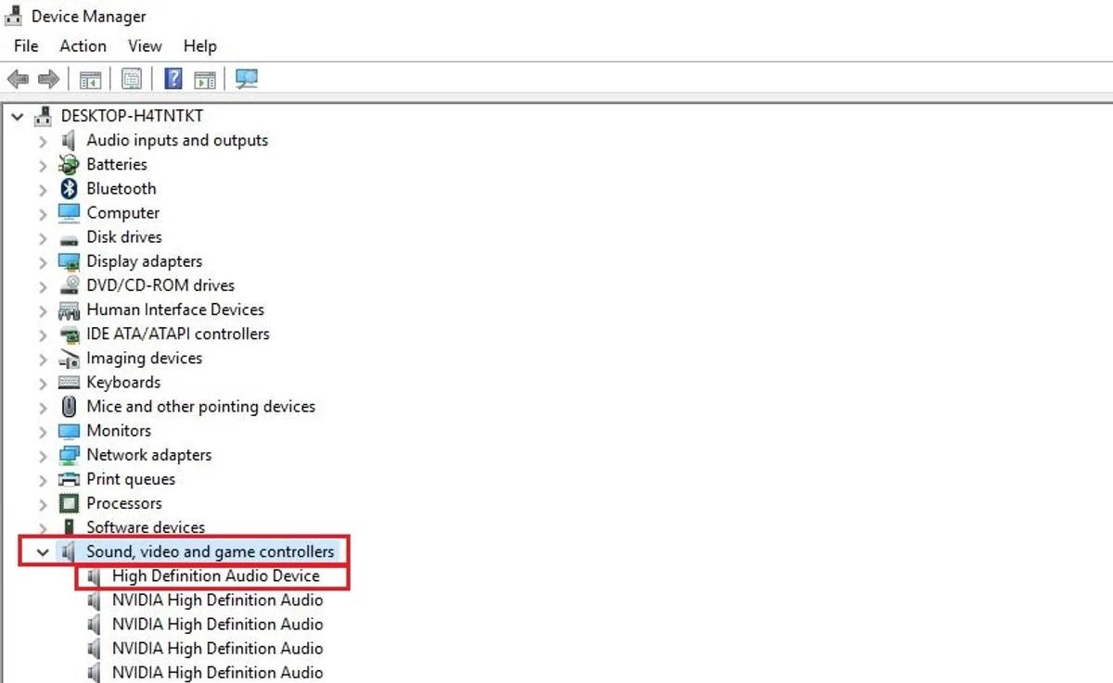Expand the Processors chevron
This screenshot has width=1113, height=683.
[43, 504]
